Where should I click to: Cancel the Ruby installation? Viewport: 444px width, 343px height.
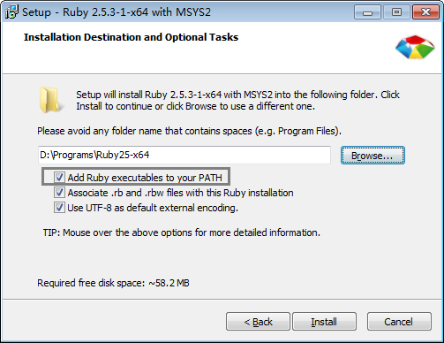(x=399, y=322)
